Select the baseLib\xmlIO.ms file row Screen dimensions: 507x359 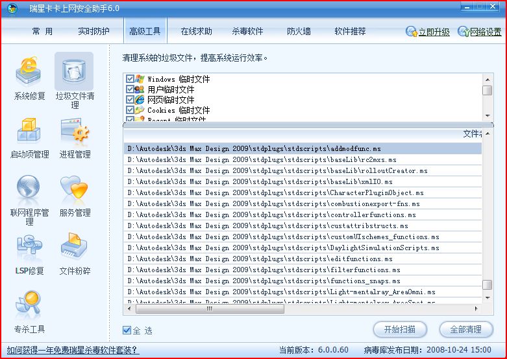pos(303,181)
